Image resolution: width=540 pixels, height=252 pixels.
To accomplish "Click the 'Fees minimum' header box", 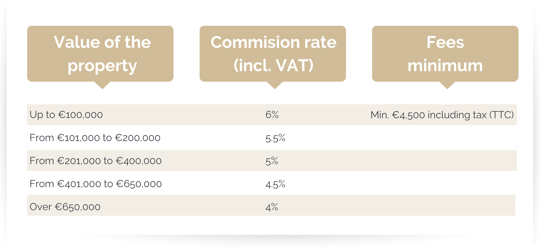I will click(x=445, y=54).
